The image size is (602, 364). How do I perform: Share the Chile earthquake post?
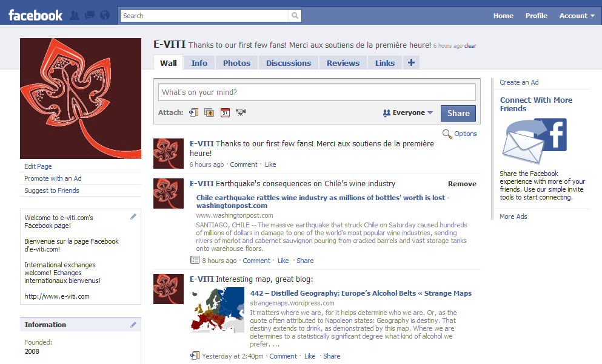305,261
